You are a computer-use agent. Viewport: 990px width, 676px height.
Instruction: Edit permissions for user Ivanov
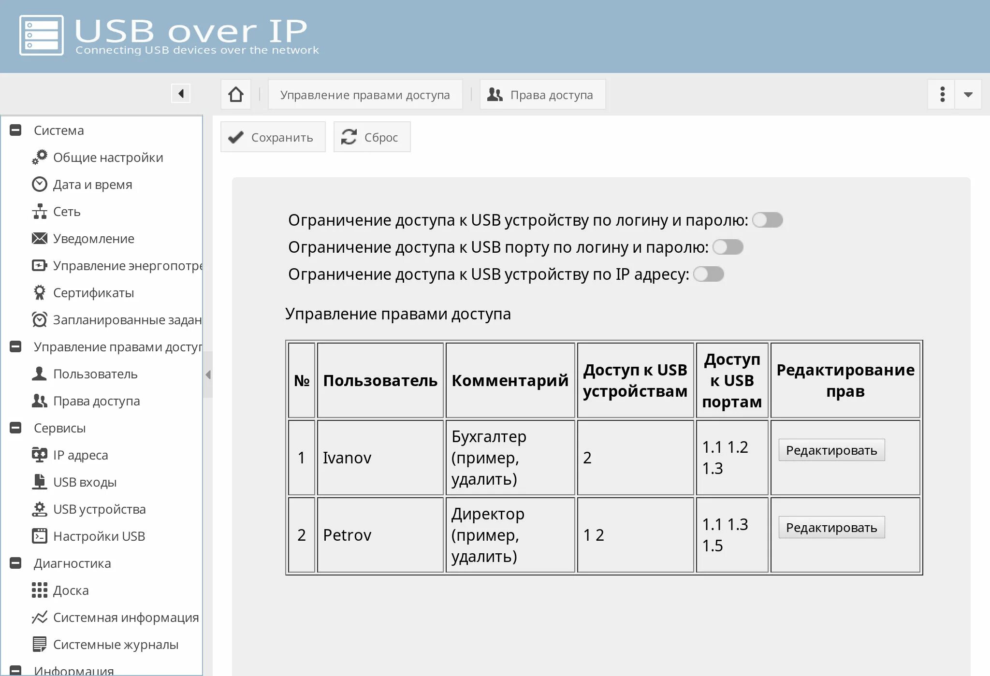(x=831, y=450)
